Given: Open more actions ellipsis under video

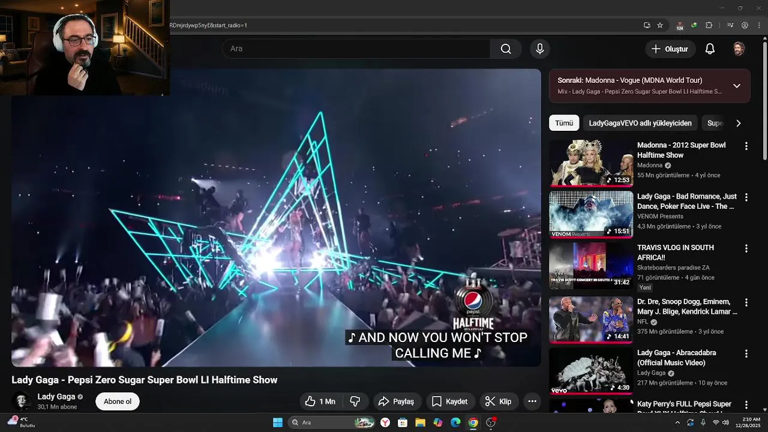Looking at the screenshot, I should pos(532,401).
